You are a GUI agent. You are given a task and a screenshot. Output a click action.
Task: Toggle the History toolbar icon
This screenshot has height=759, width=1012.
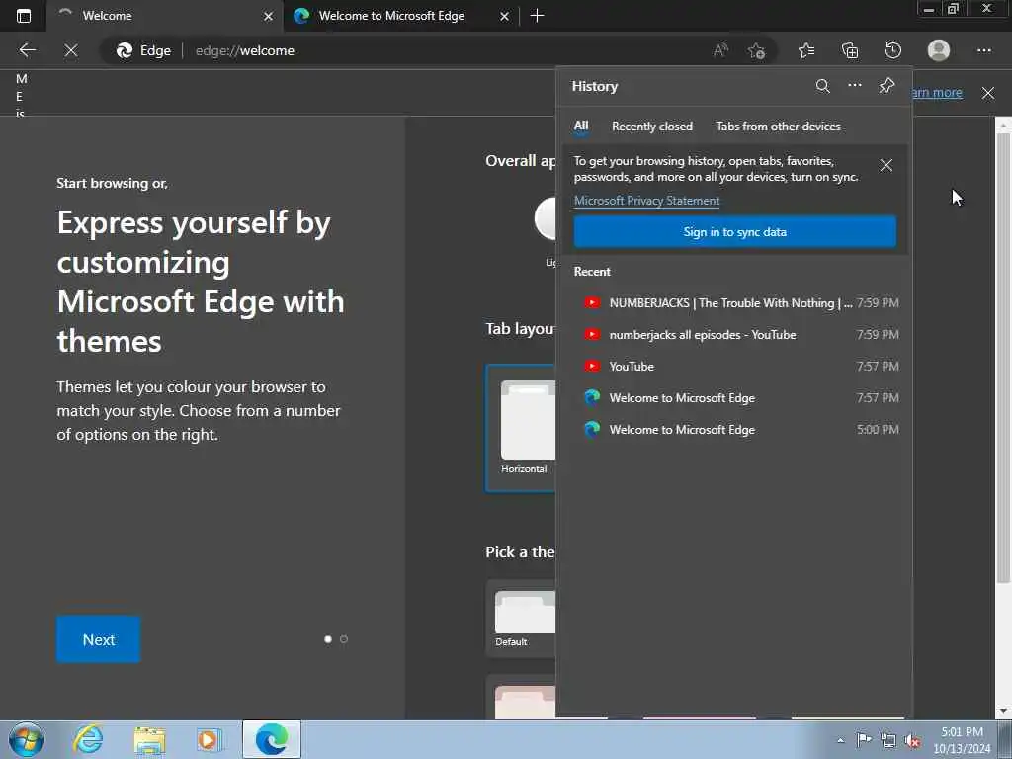pos(893,50)
